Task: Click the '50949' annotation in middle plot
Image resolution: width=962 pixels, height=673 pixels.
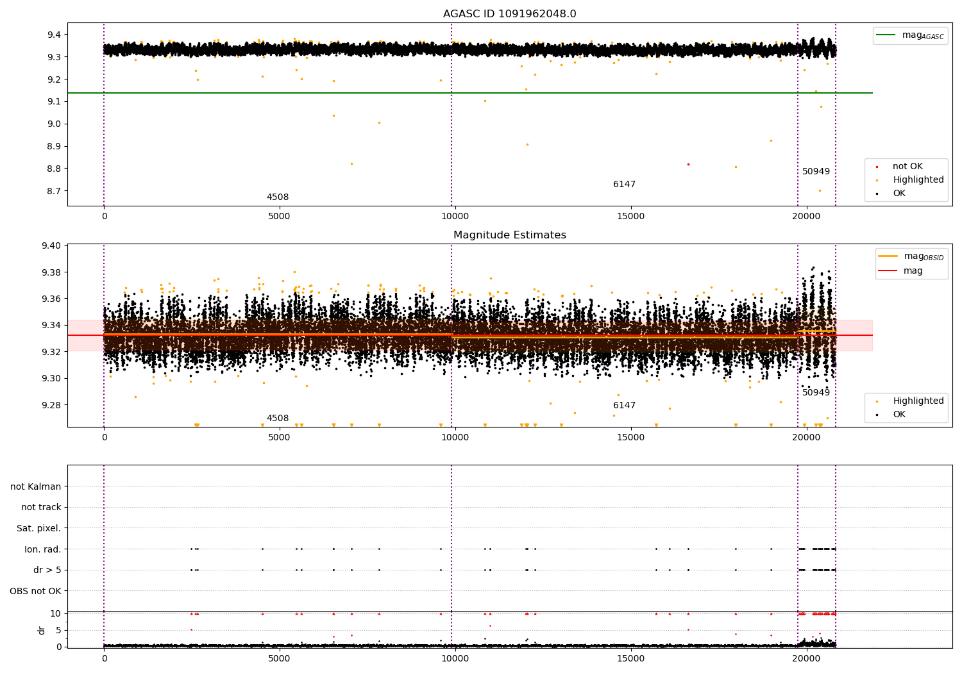Action: 816,392
